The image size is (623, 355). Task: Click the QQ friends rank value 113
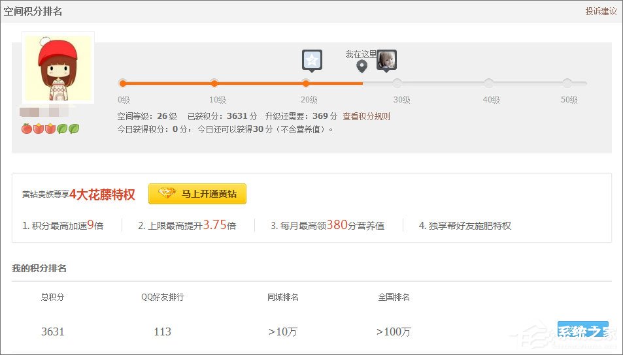162,332
